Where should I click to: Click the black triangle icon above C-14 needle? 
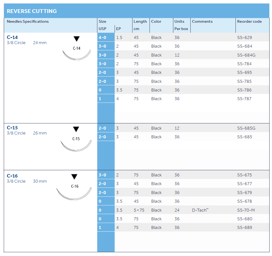[x=77, y=39]
